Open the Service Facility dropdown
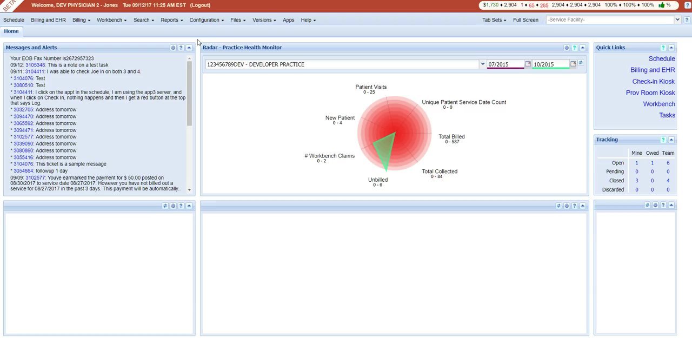This screenshot has width=692, height=356. point(677,20)
